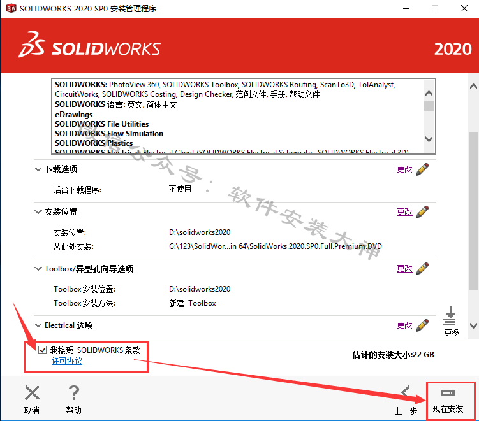Close the installation manager window

464,8
